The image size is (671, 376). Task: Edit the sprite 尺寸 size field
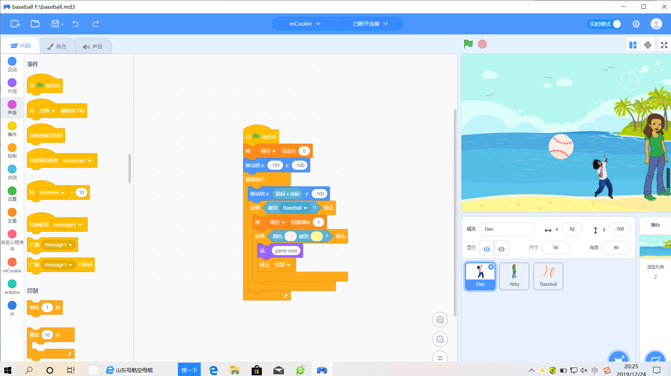[555, 248]
